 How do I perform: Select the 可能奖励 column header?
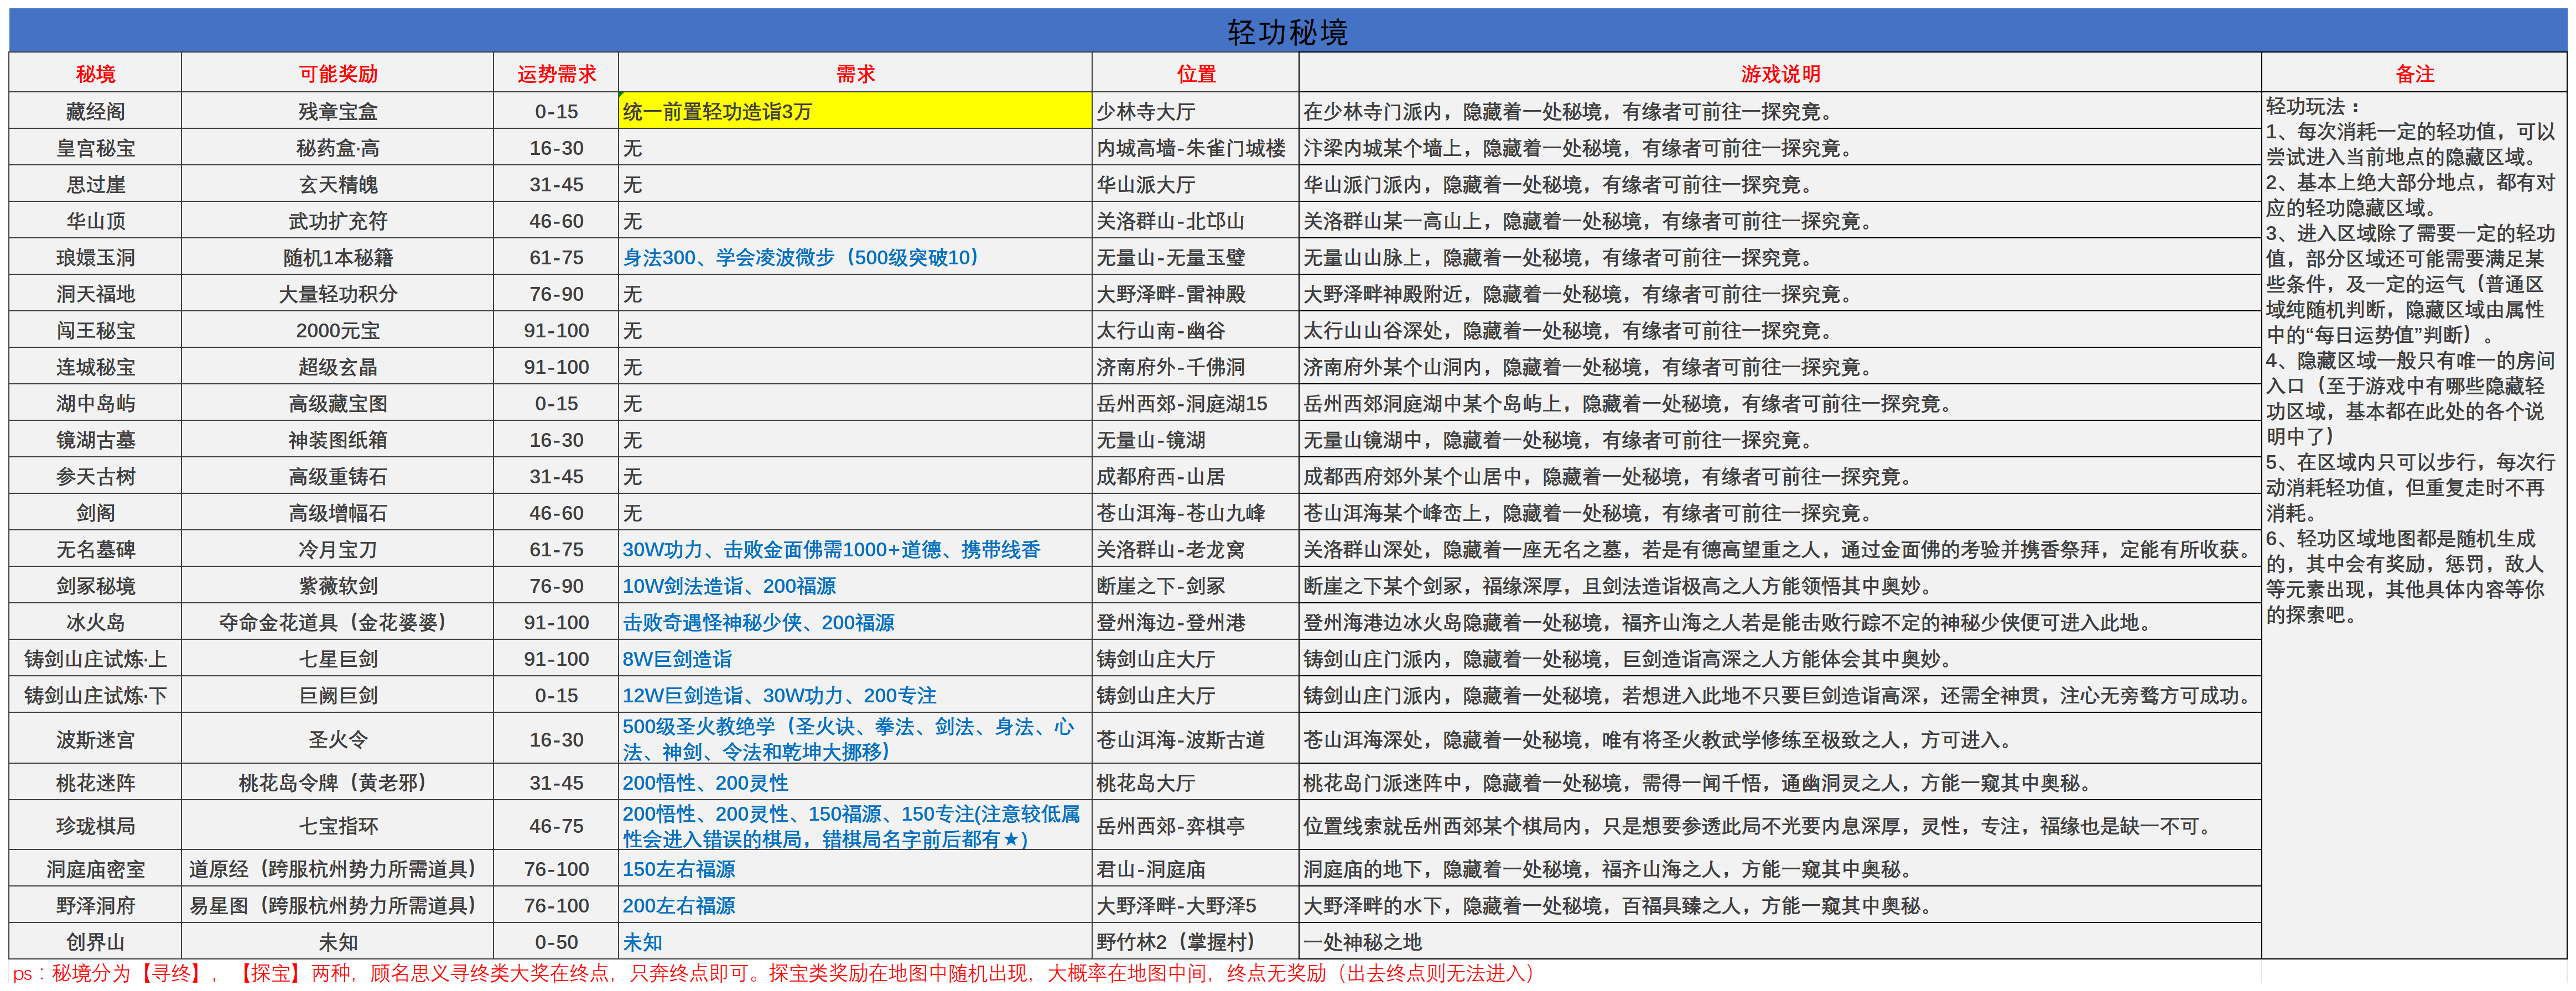pyautogui.click(x=337, y=73)
